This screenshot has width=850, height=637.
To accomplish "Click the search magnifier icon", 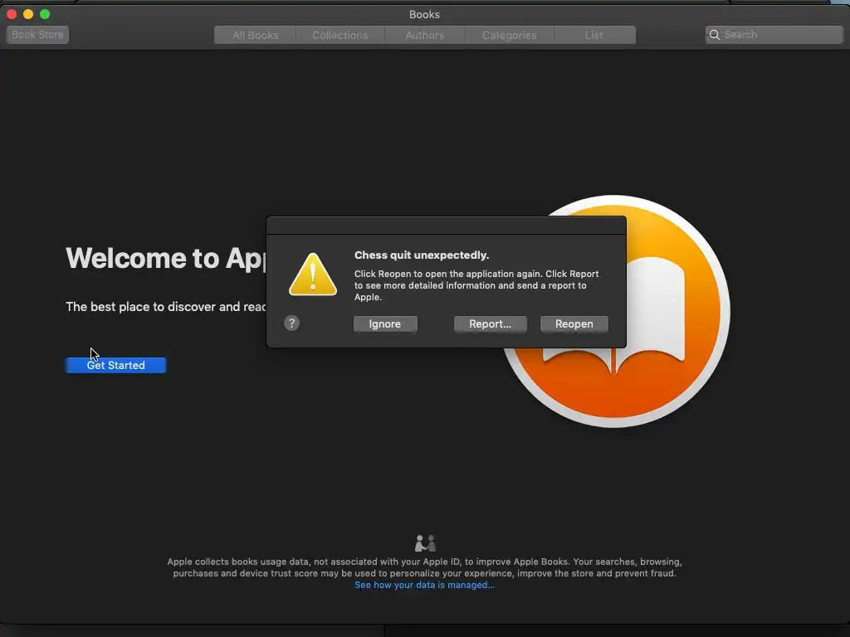I will pyautogui.click(x=715, y=35).
